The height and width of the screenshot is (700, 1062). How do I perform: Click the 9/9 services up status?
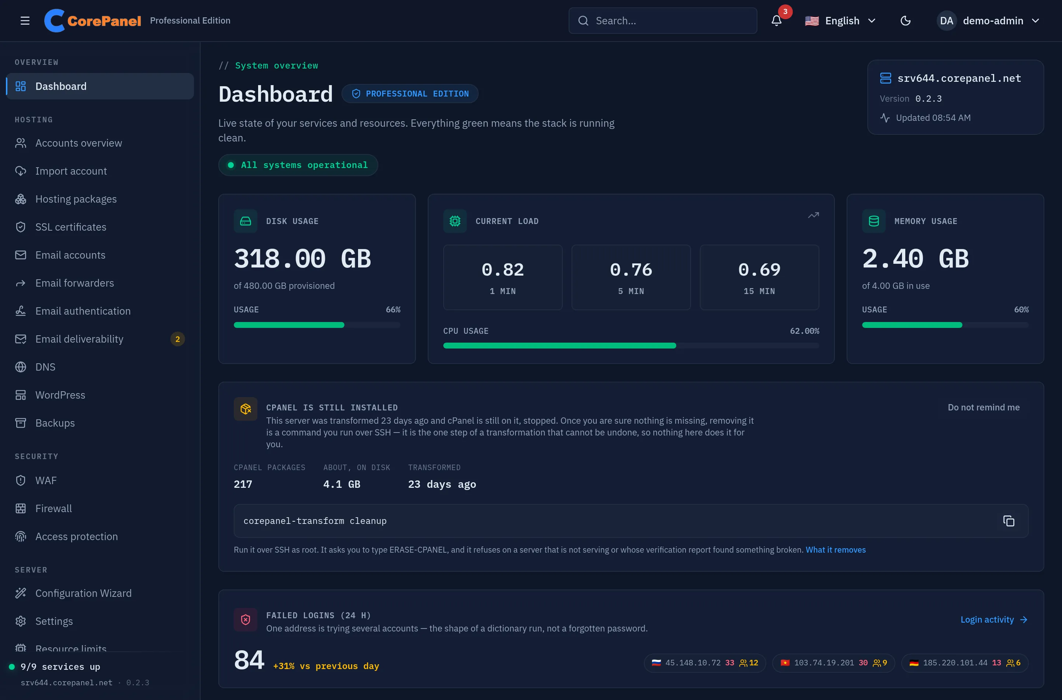(x=55, y=666)
